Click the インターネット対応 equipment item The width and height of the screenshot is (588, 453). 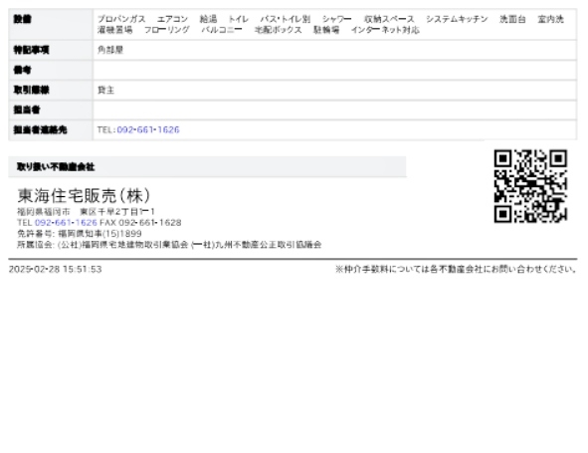click(x=385, y=30)
